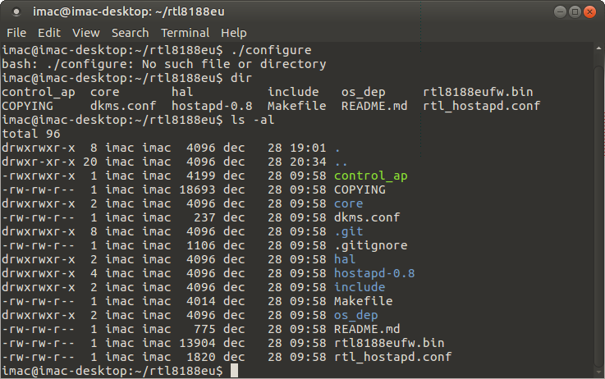Viewport: 605px width, 379px height.
Task: Maximize the terminal window
Action: coord(575,12)
